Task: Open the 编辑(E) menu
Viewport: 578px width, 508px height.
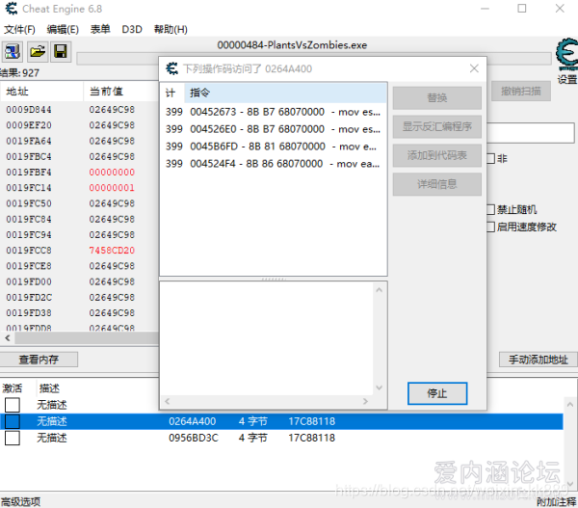Action: click(x=63, y=29)
